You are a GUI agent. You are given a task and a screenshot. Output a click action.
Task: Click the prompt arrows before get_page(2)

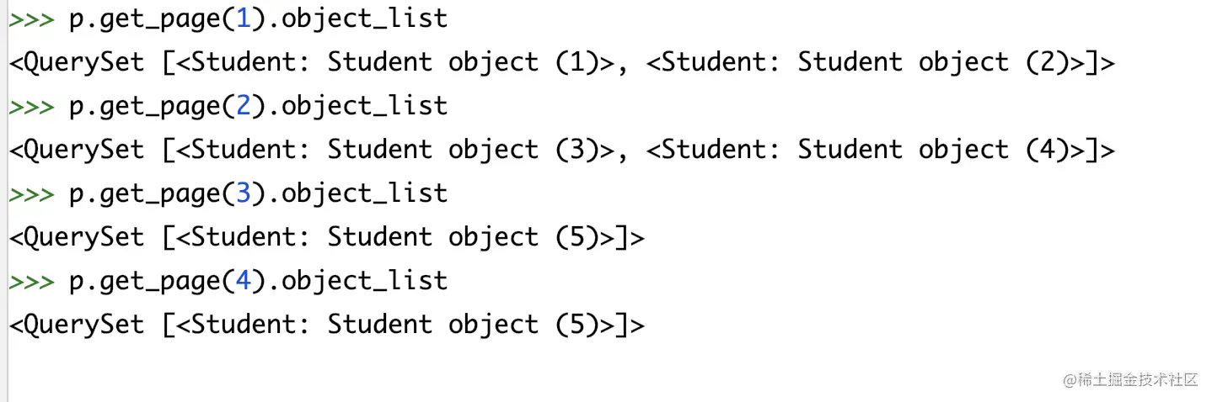pos(32,107)
